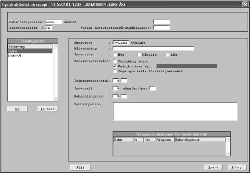
Task: Uncheck the Undvik vissa akt. checkbox
Action: tap(115, 66)
